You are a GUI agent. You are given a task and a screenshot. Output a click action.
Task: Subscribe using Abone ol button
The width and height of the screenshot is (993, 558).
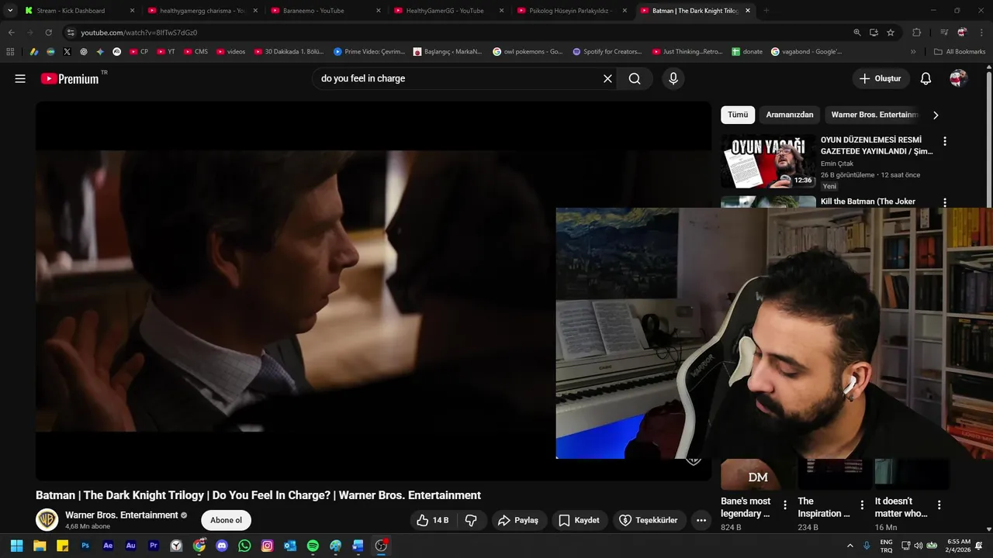click(x=226, y=520)
